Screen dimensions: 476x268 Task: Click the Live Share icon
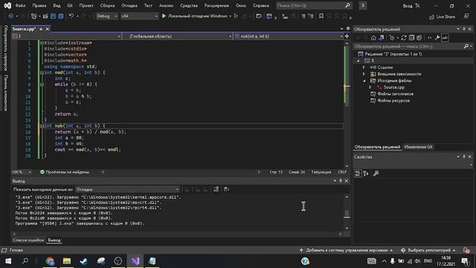click(x=431, y=17)
